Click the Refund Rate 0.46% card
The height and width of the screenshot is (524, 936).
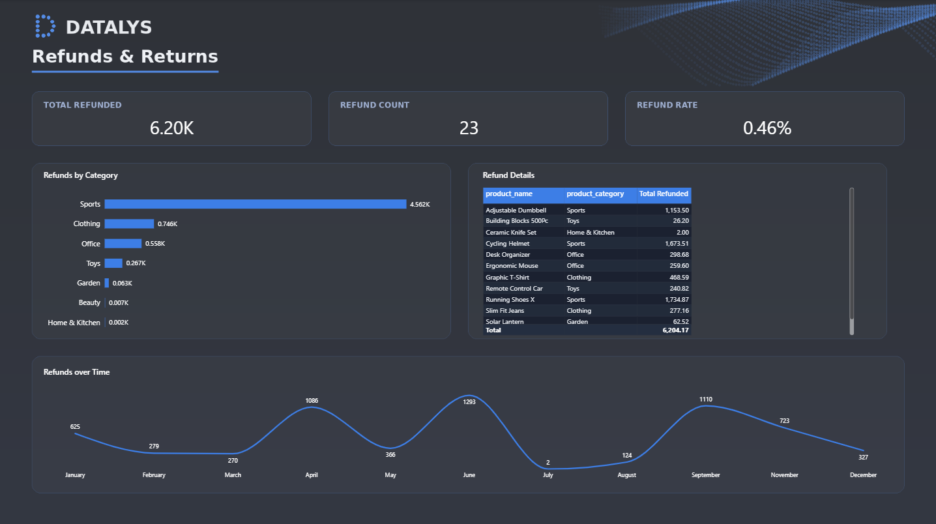coord(765,119)
